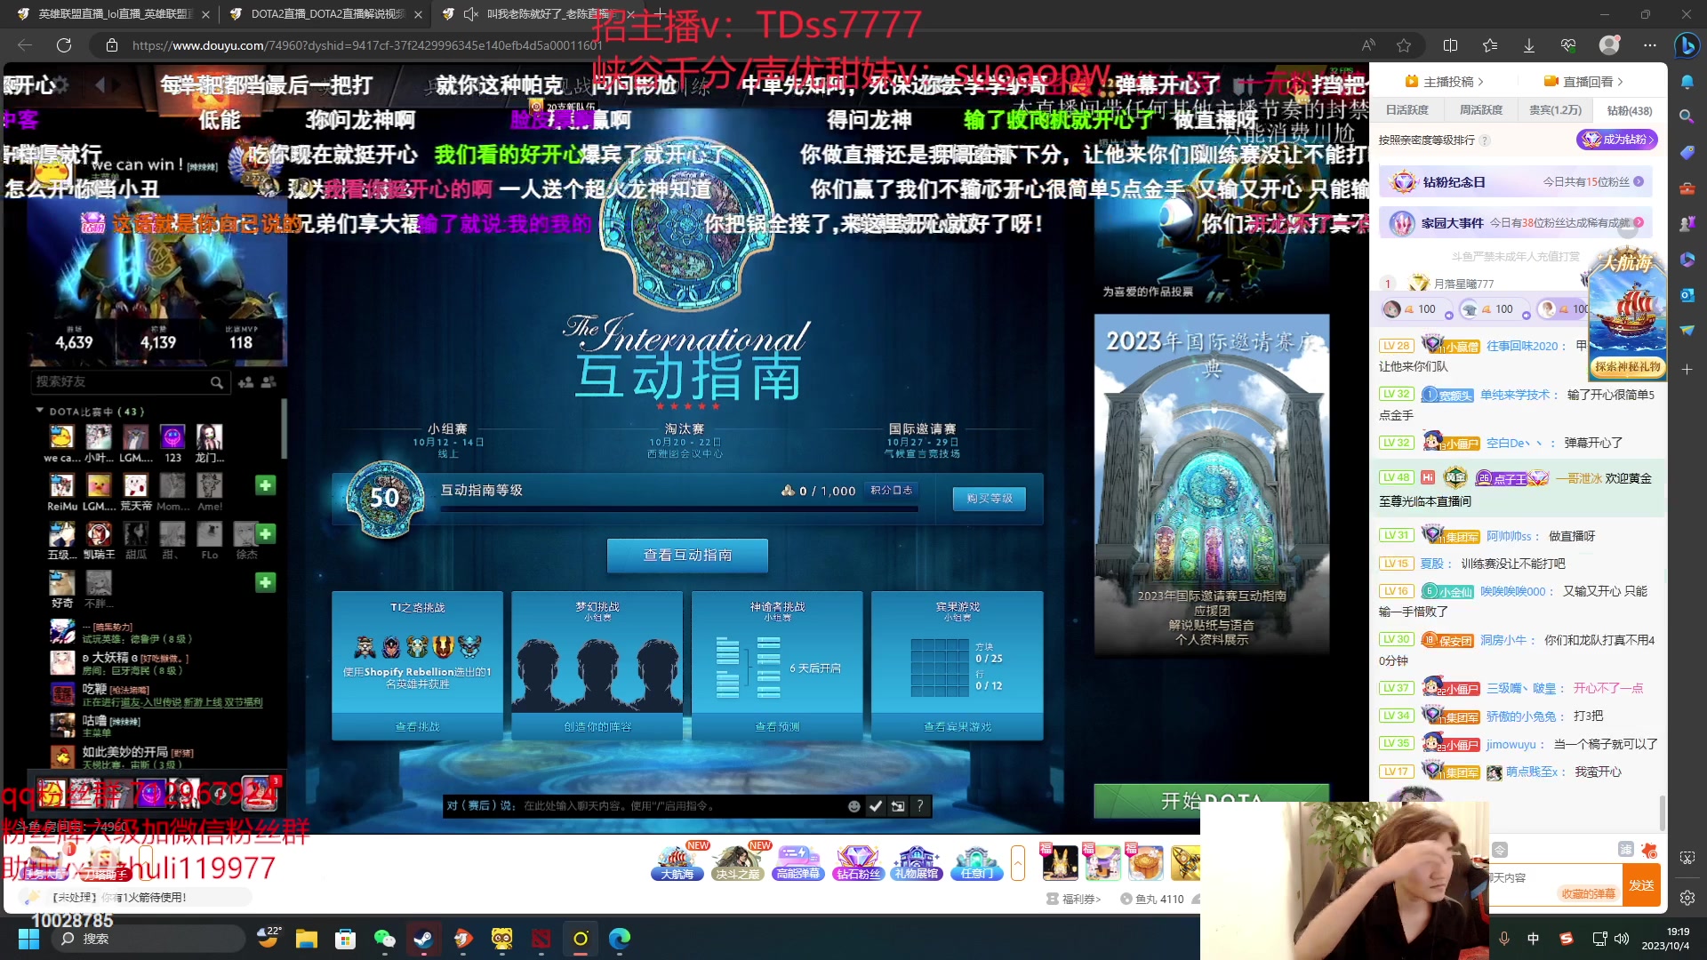Go back to the previous page
The image size is (1707, 960).
pyautogui.click(x=25, y=45)
